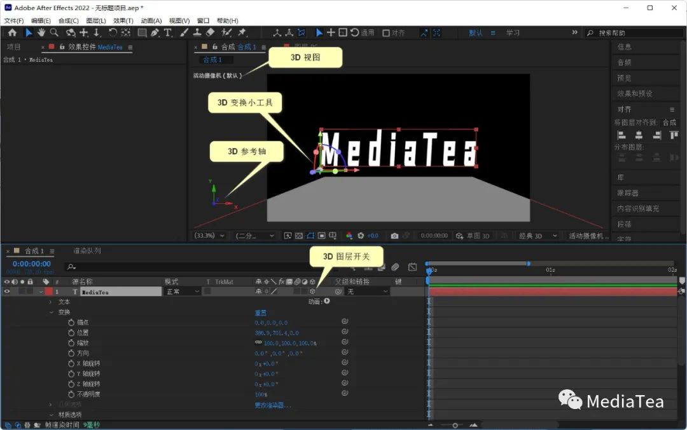687x430 pixels.
Task: Open the 经典 3D renderer dropdown
Action: tap(538, 236)
